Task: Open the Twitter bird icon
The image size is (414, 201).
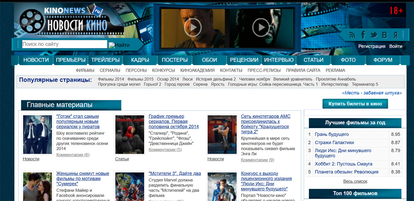Action: pyautogui.click(x=374, y=35)
